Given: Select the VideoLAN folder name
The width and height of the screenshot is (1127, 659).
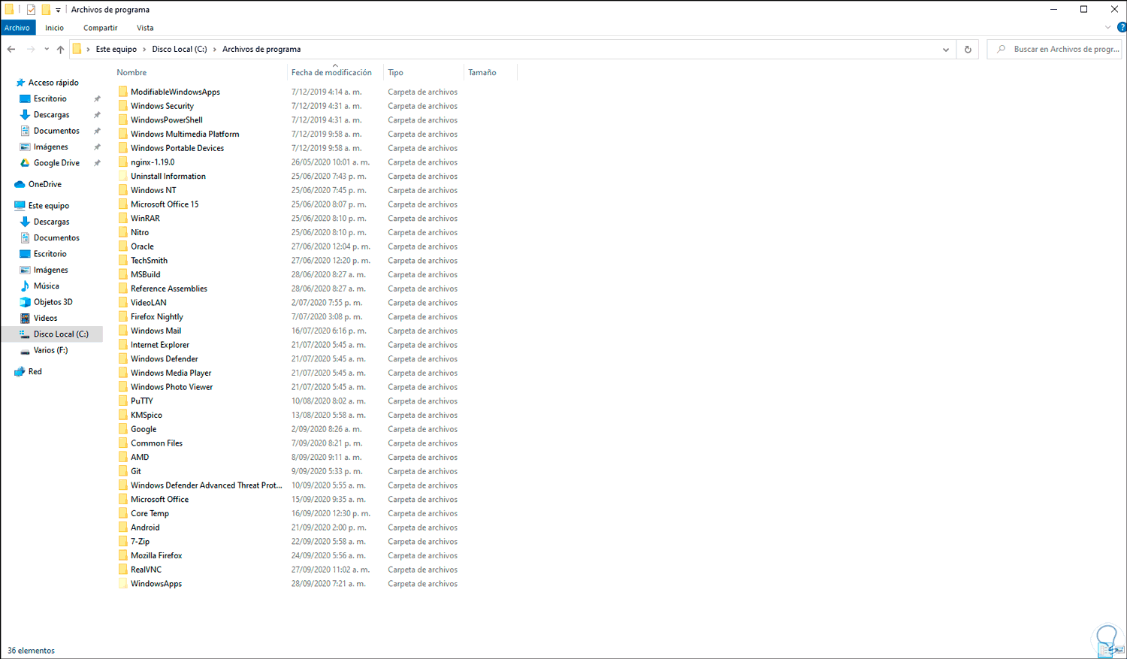Looking at the screenshot, I should [x=149, y=303].
